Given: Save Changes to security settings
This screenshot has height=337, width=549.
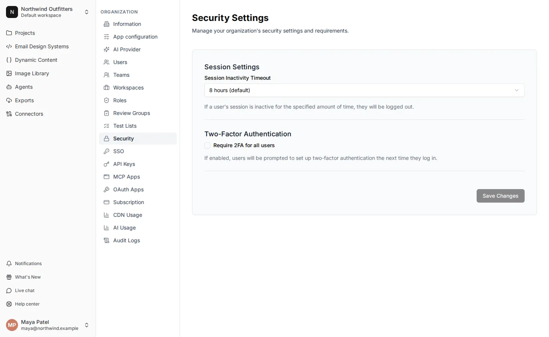Looking at the screenshot, I should pyautogui.click(x=500, y=196).
